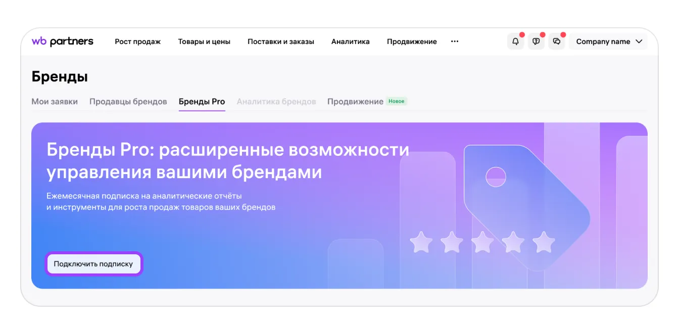
Task: Click the Бренды Pro banner headline
Action: [x=227, y=161]
